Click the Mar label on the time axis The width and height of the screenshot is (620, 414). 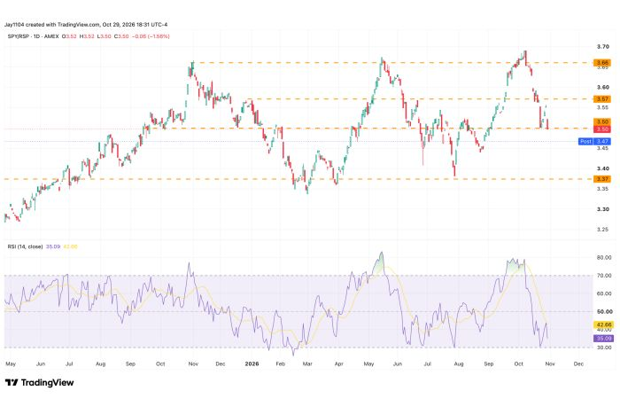pyautogui.click(x=307, y=363)
